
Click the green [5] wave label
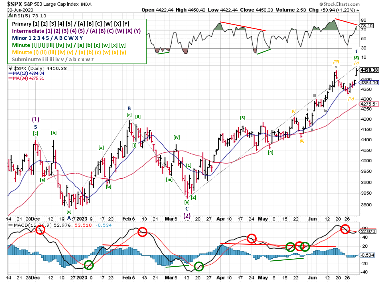click(356, 58)
